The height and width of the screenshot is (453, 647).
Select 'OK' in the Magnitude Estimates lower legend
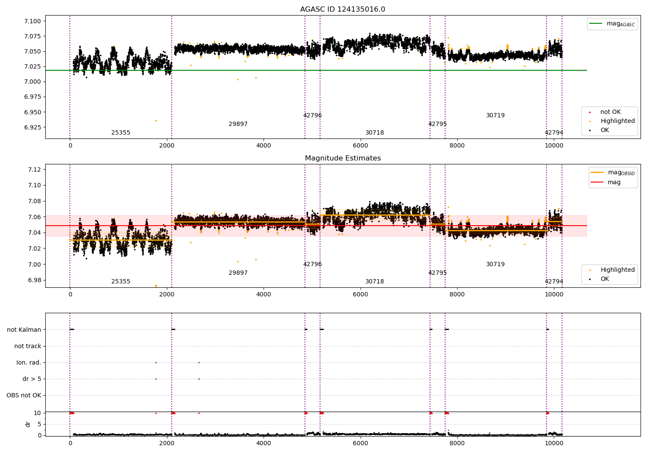click(599, 279)
